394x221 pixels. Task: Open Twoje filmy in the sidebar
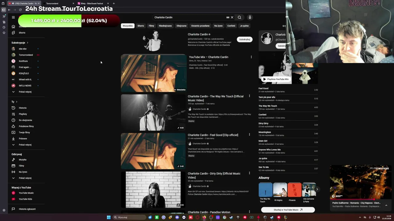point(24,133)
